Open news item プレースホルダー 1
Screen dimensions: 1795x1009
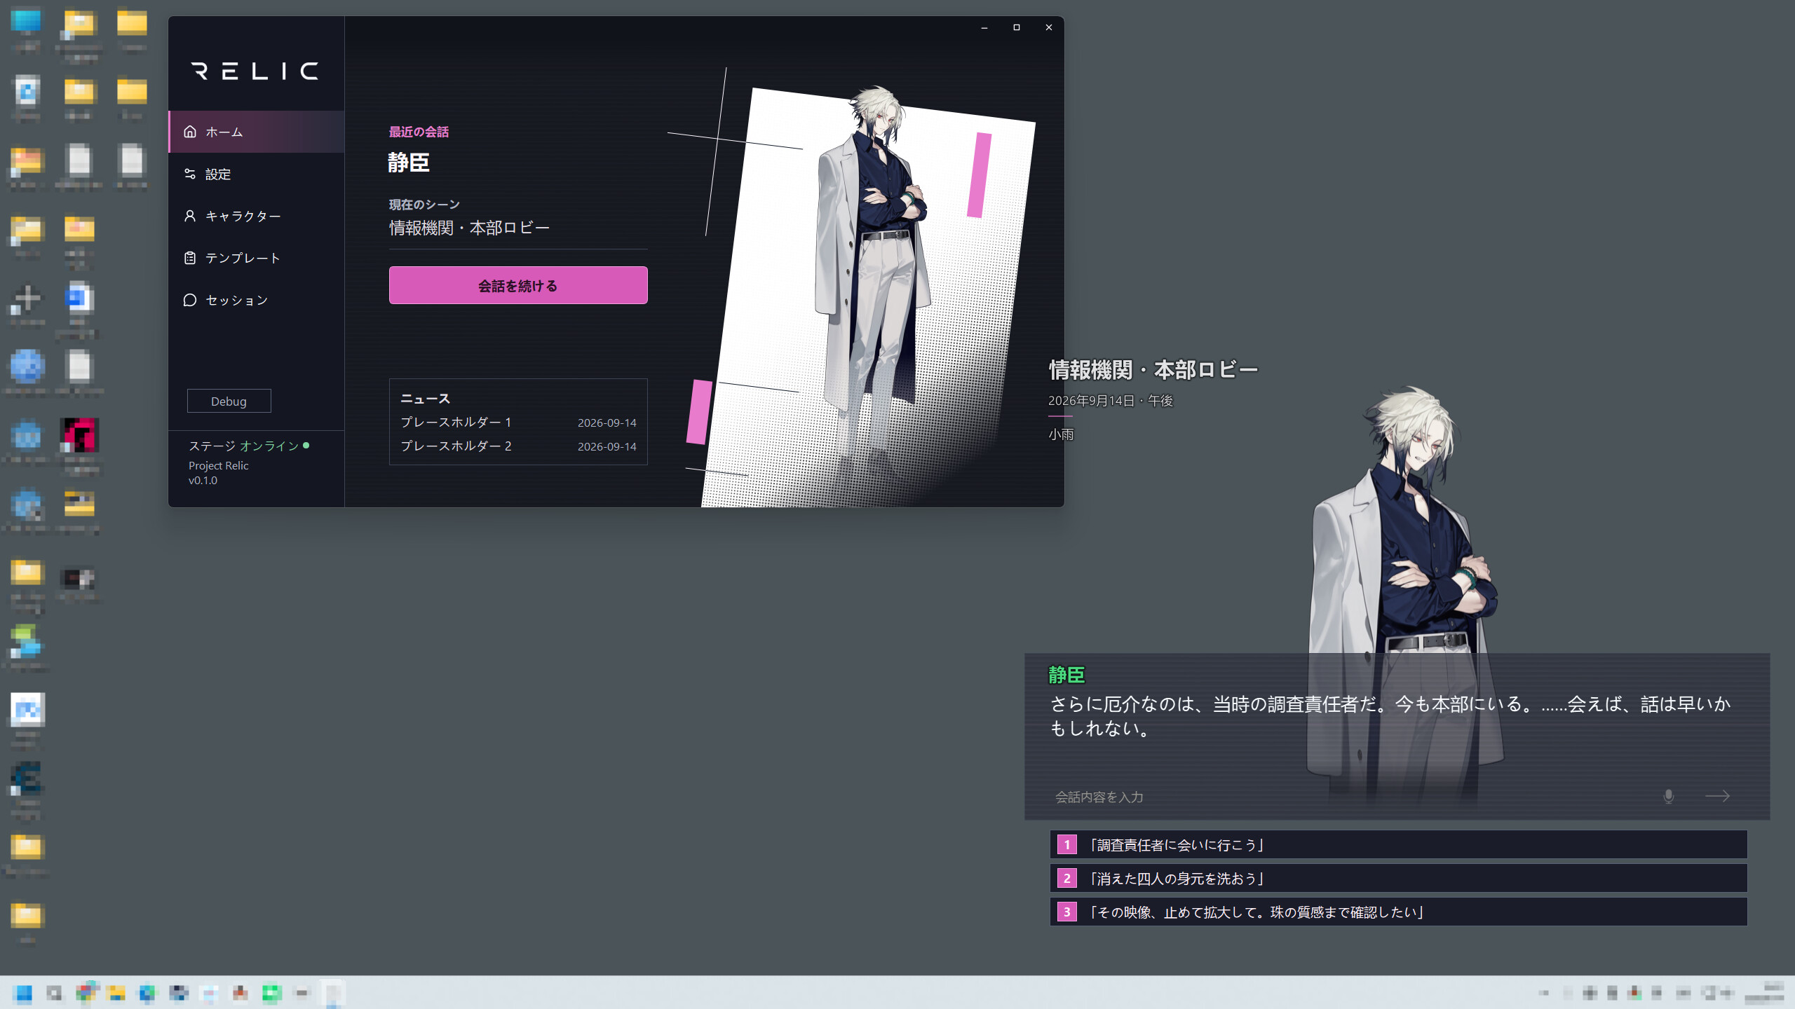coord(518,422)
